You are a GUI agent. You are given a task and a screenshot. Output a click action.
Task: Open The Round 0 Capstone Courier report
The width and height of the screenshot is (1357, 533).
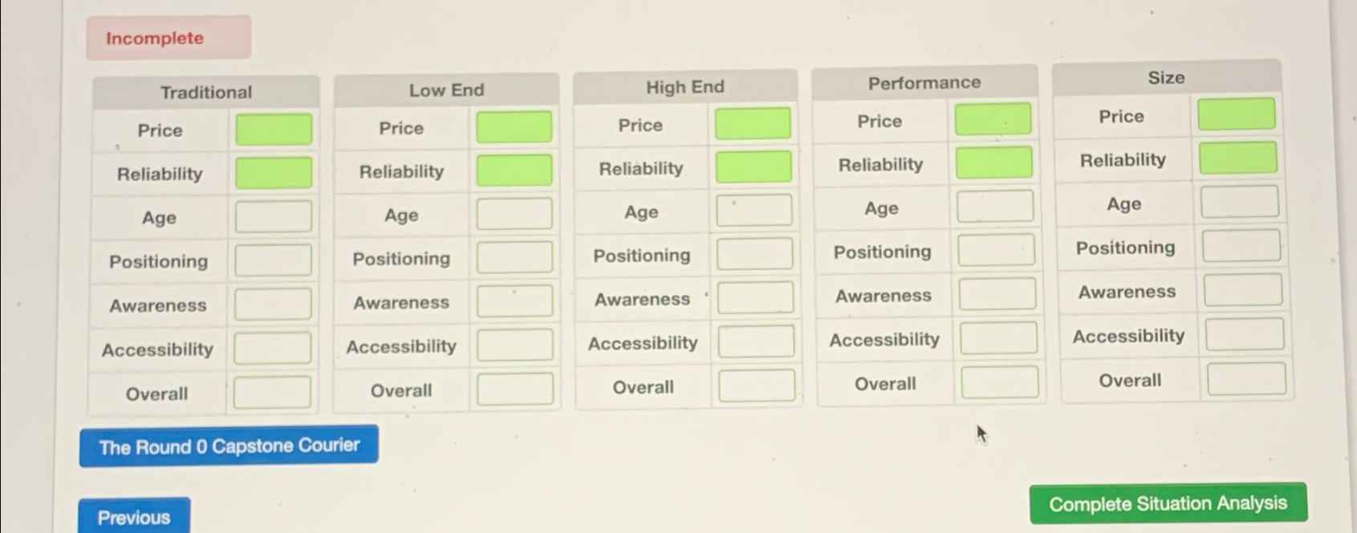pyautogui.click(x=228, y=446)
